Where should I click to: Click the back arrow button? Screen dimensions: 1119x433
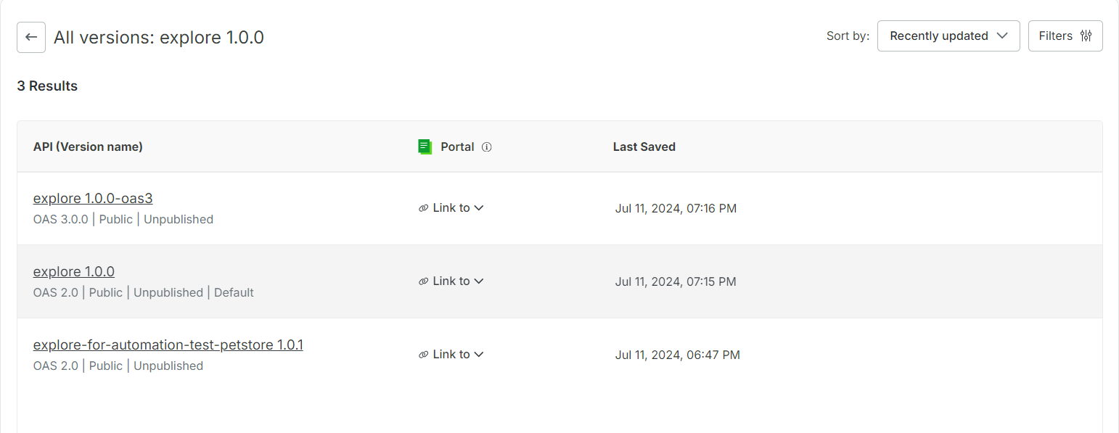coord(31,37)
